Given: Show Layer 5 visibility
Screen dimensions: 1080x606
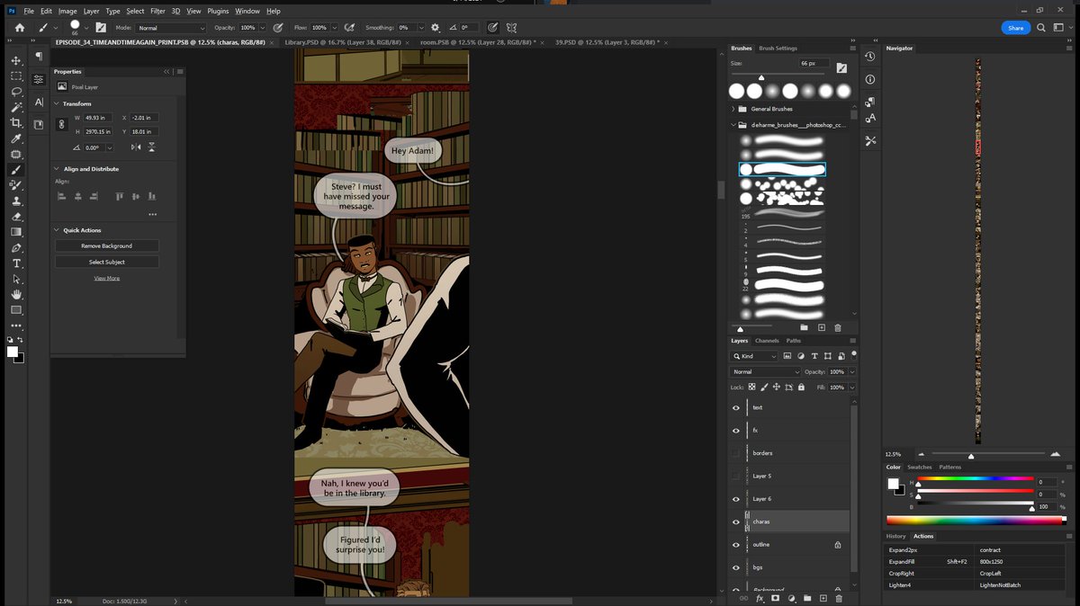Looking at the screenshot, I should pyautogui.click(x=736, y=476).
